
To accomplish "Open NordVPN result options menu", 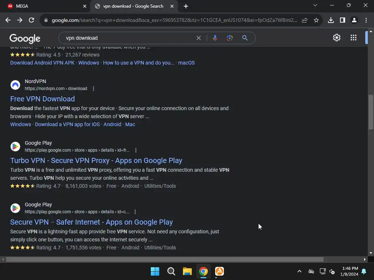I will [x=93, y=89].
